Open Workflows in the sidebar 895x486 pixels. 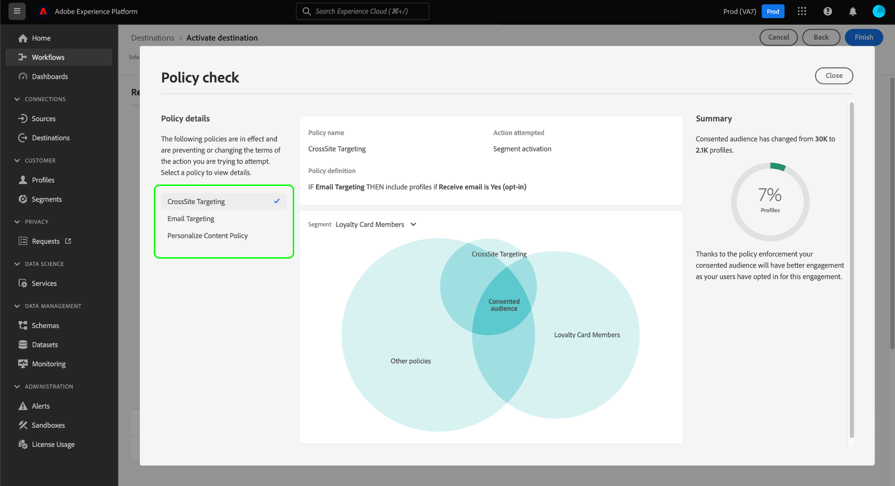[59, 57]
